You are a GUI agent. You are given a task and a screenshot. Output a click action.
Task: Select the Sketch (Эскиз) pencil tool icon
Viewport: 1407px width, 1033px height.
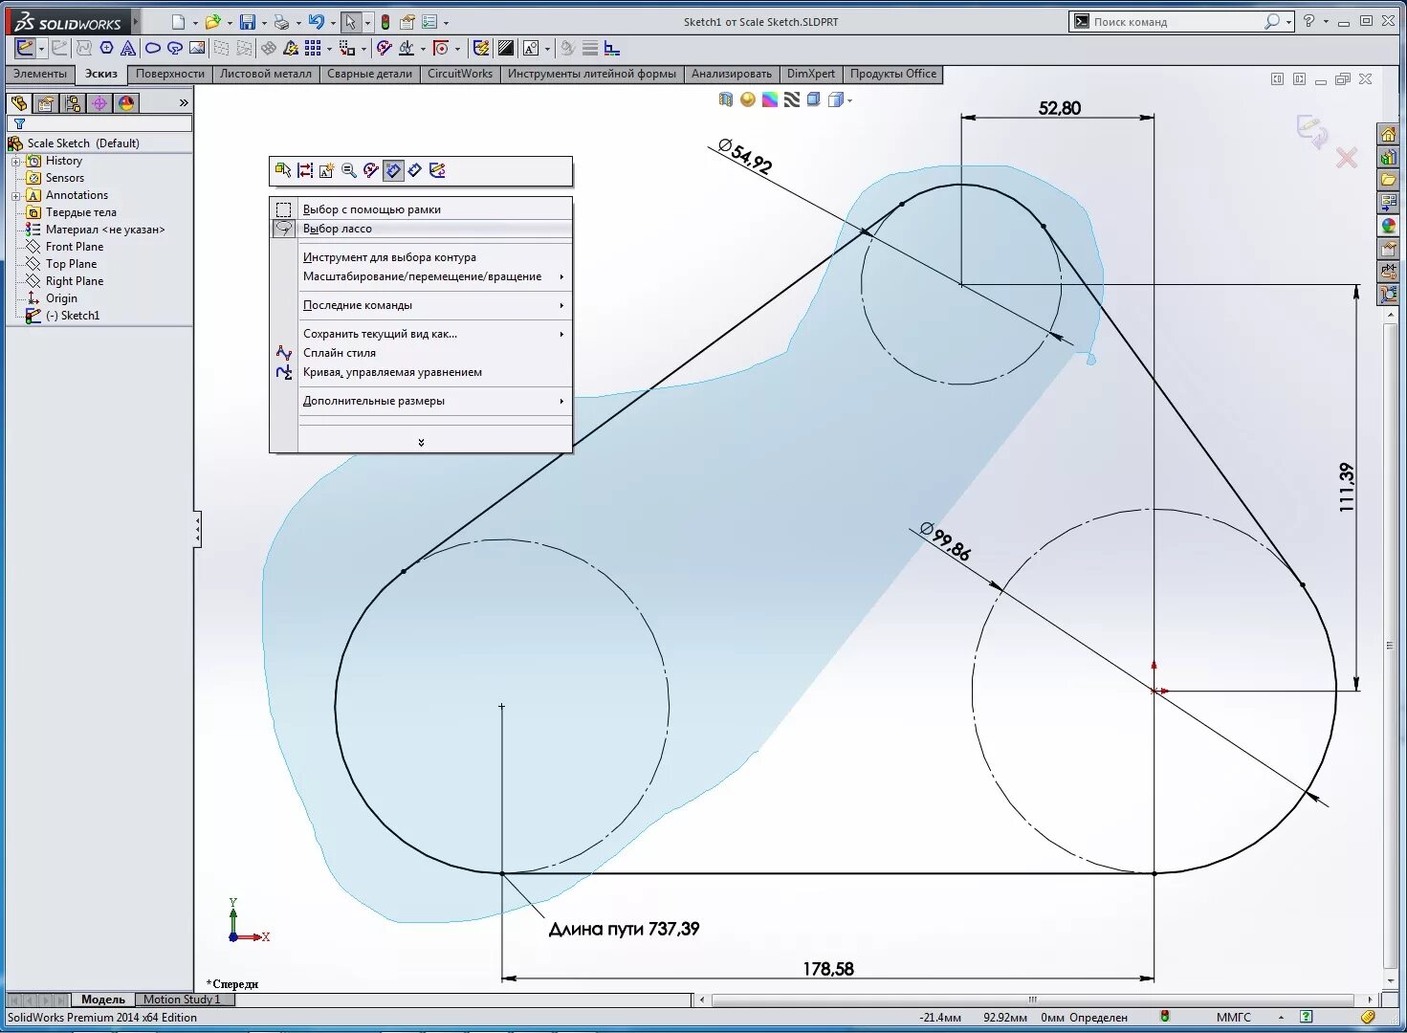pos(23,48)
